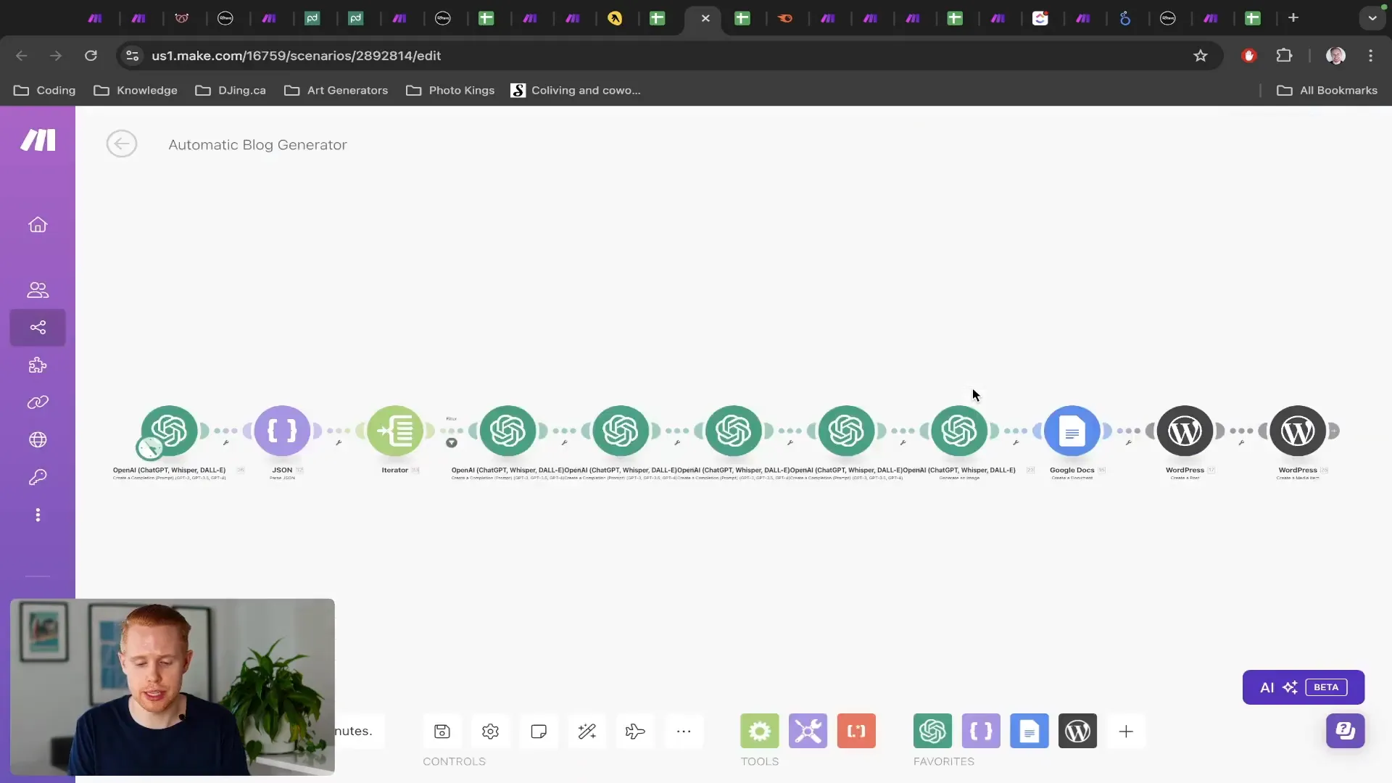Image resolution: width=1392 pixels, height=783 pixels.
Task: Open the Art Generators bookmarks folder
Action: point(336,91)
